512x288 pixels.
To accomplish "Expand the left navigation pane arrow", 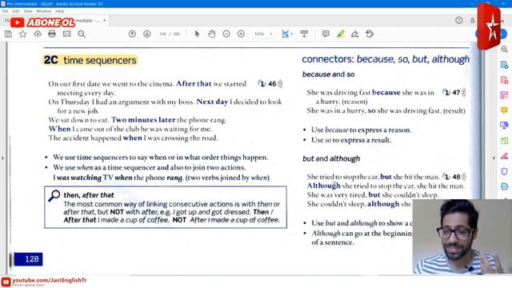I will [3, 158].
